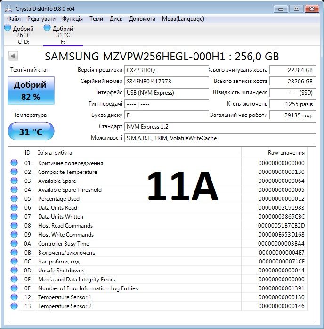
Task: Click power on count value 1255 разів
Action: 292,104
